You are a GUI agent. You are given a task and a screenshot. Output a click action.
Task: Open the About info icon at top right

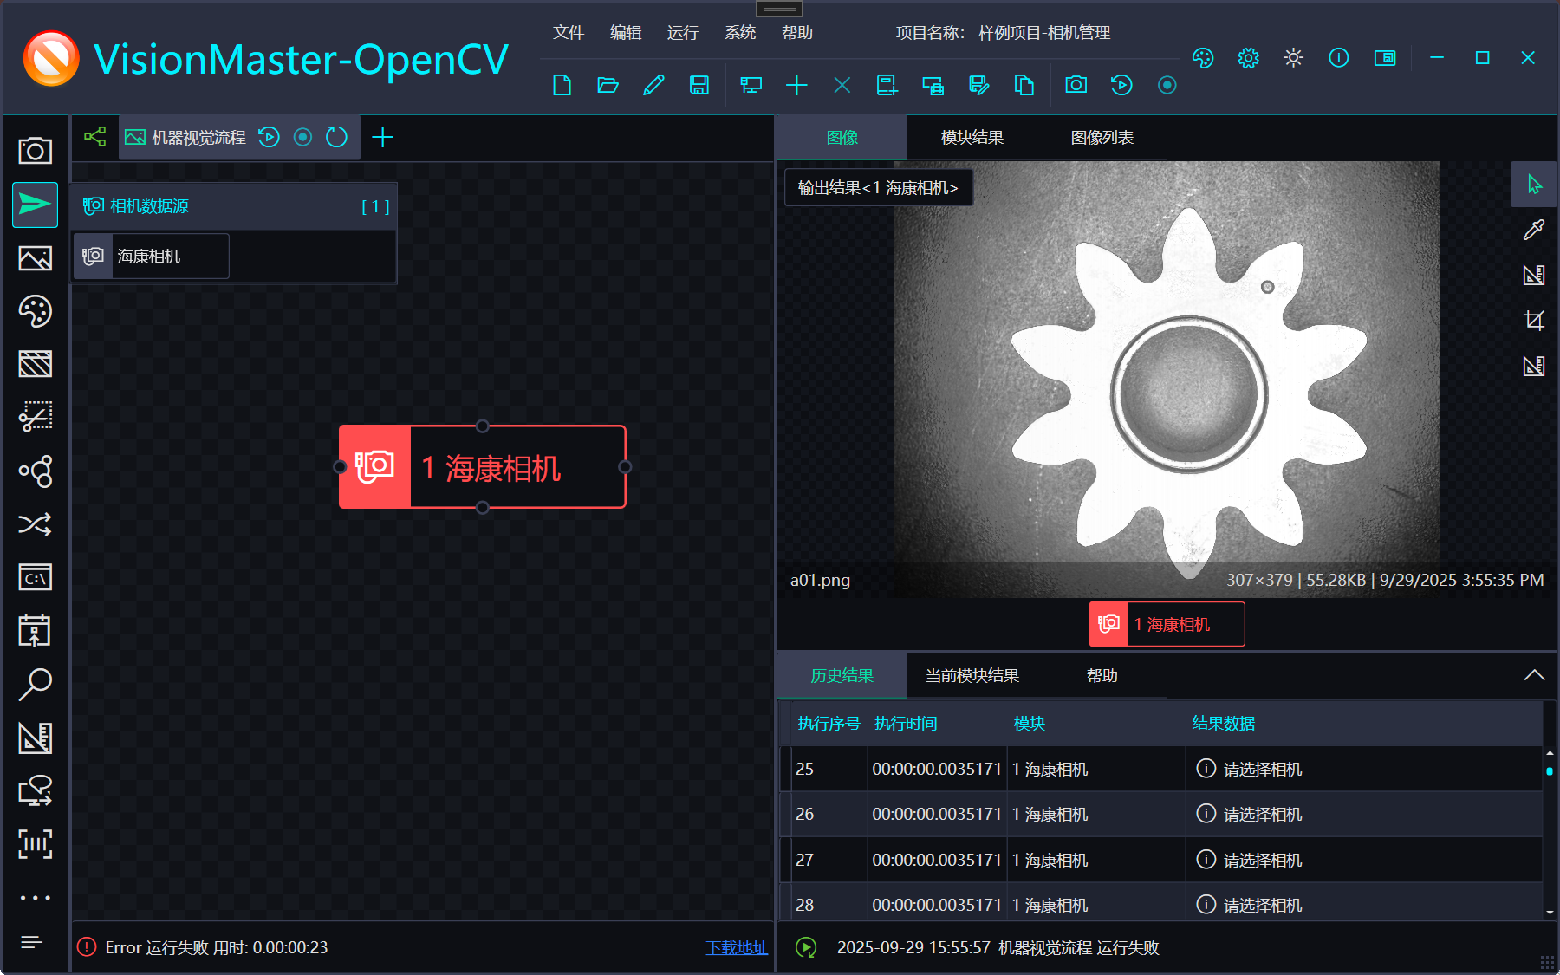click(1339, 58)
